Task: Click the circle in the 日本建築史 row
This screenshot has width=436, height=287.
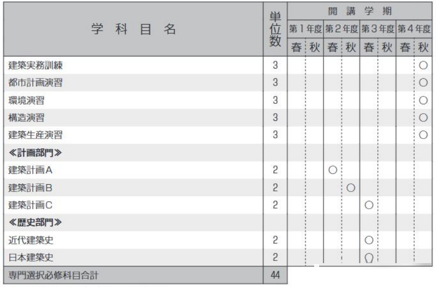Action: (x=369, y=257)
